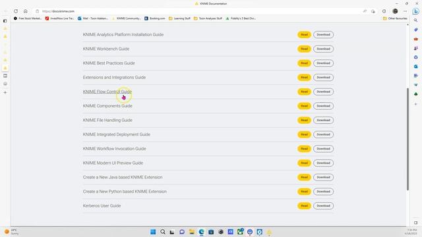Open the KNIME Integrated Deployment Guide link
Screen dimensions: 422x237
pyautogui.click(x=116, y=134)
